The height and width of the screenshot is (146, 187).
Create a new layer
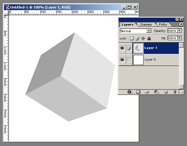pyautogui.click(x=166, y=92)
